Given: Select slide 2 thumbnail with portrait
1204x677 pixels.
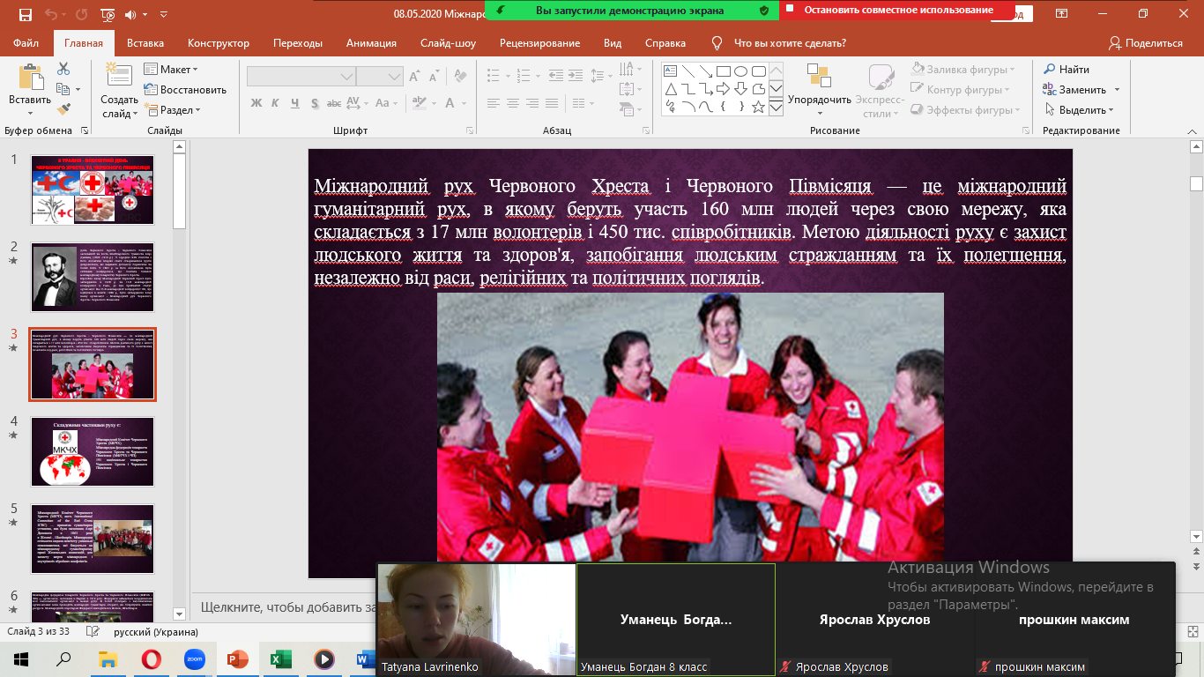Looking at the screenshot, I should 93,278.
